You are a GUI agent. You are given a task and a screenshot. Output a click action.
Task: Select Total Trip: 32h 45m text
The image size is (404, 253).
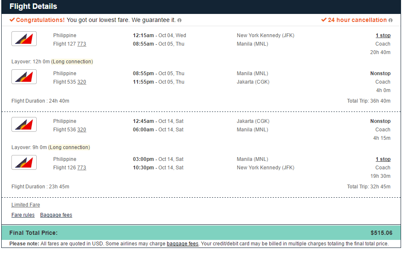(369, 187)
